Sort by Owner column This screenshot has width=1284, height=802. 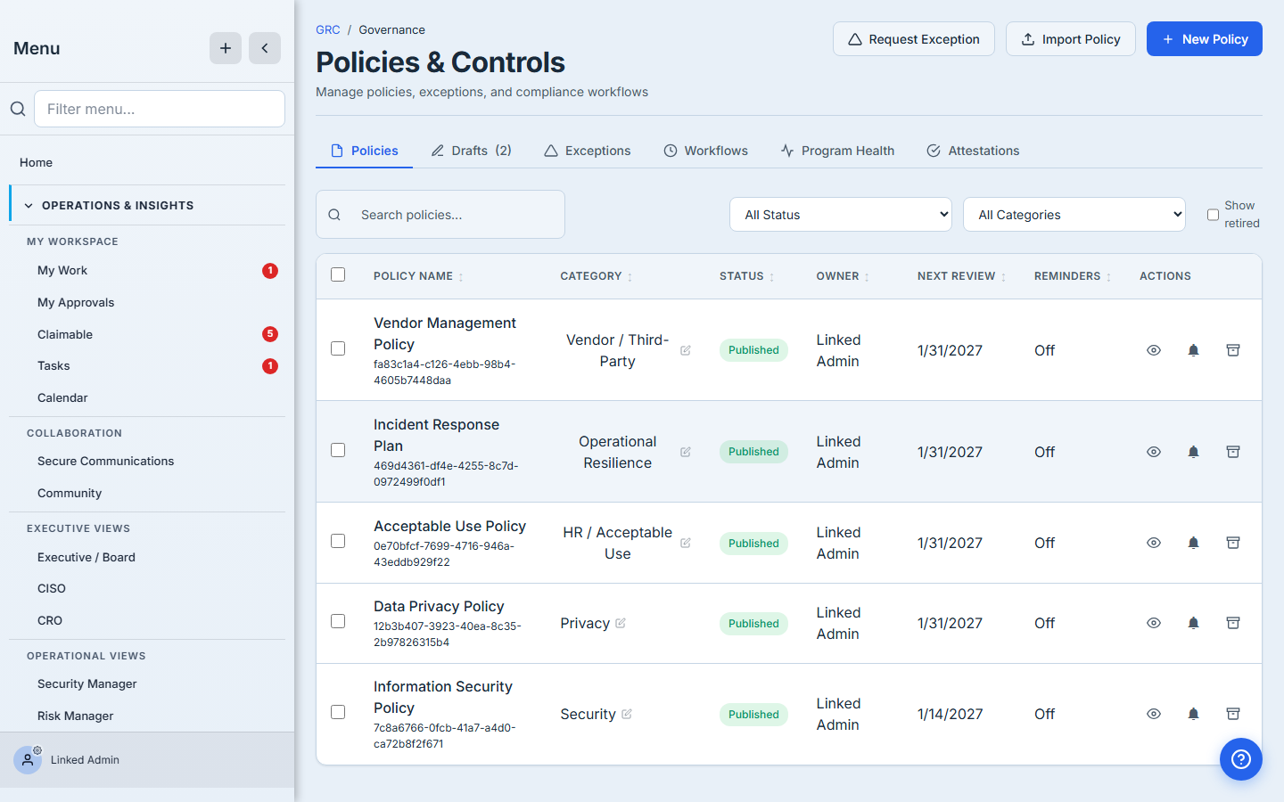(x=843, y=276)
